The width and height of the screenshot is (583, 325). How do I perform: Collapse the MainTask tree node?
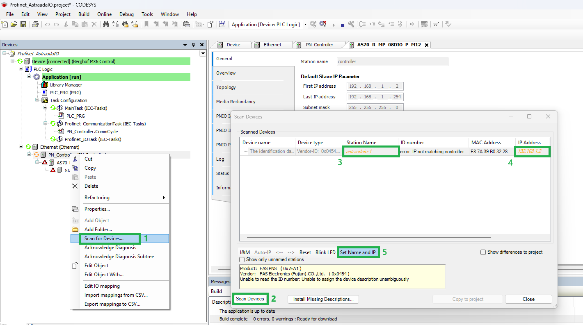coord(46,108)
